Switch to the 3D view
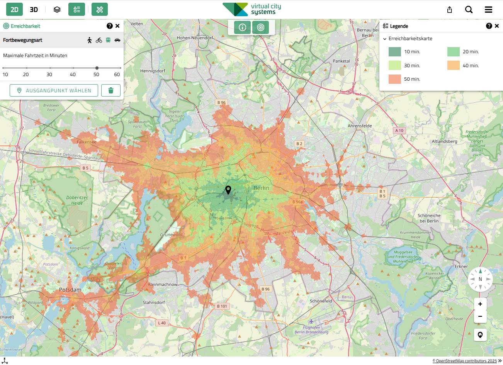 [34, 9]
